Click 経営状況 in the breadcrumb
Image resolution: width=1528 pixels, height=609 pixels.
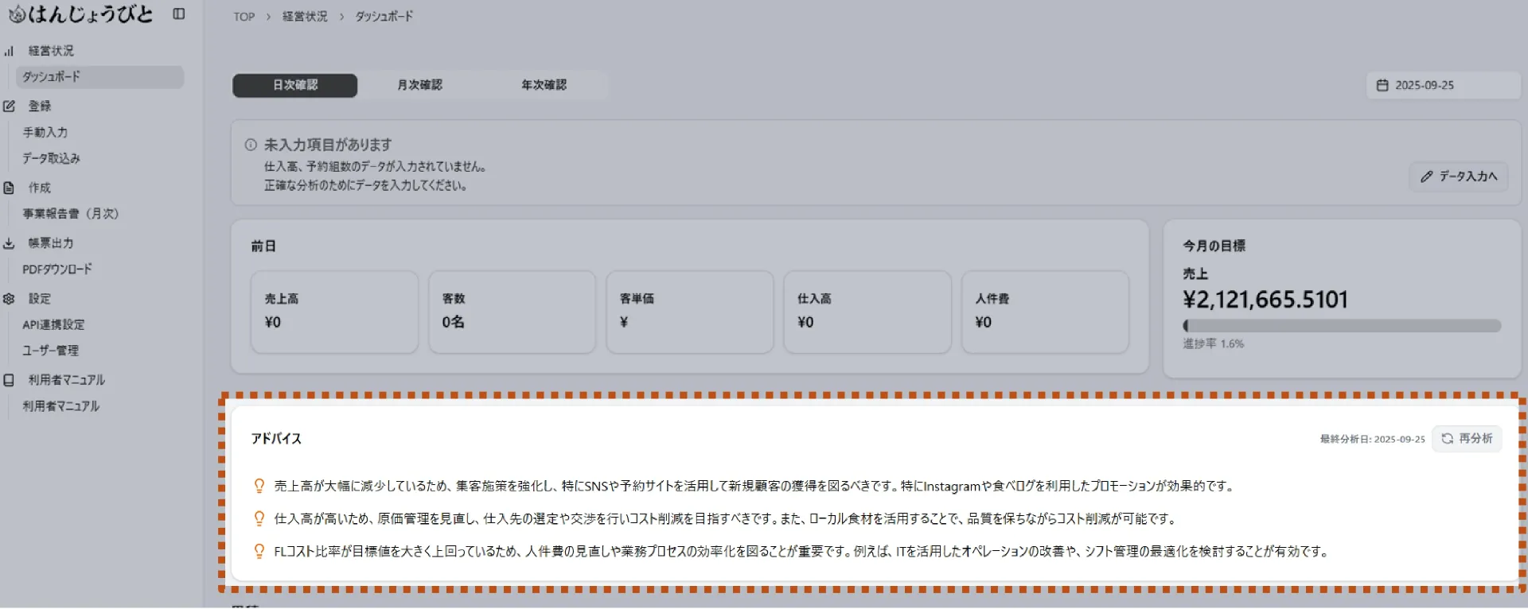pos(305,17)
